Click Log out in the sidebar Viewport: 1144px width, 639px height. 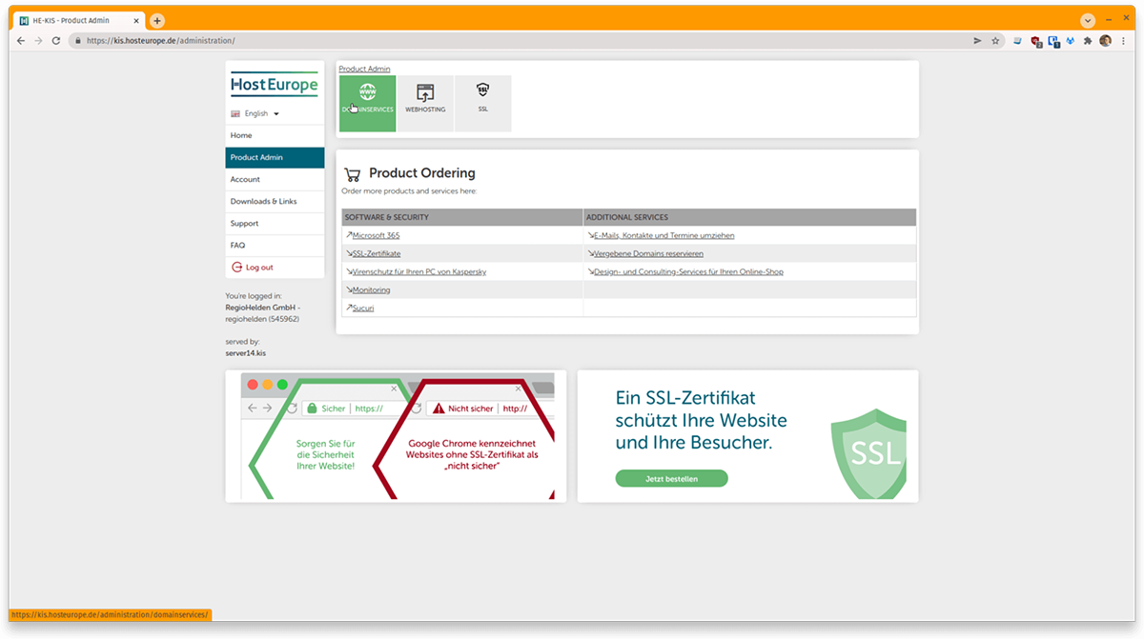tap(275, 267)
